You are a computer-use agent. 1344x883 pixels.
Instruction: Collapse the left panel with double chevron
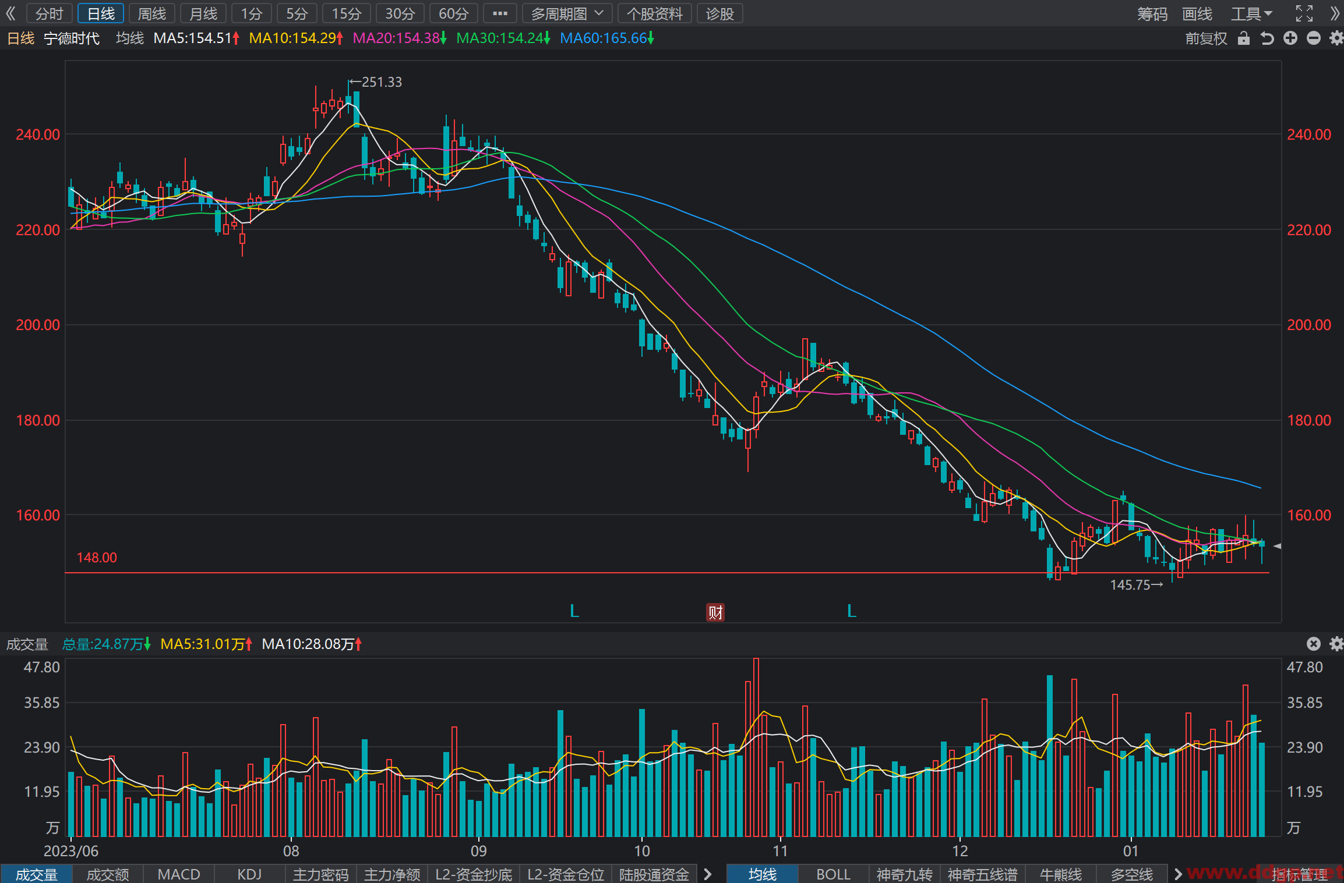pyautogui.click(x=10, y=13)
